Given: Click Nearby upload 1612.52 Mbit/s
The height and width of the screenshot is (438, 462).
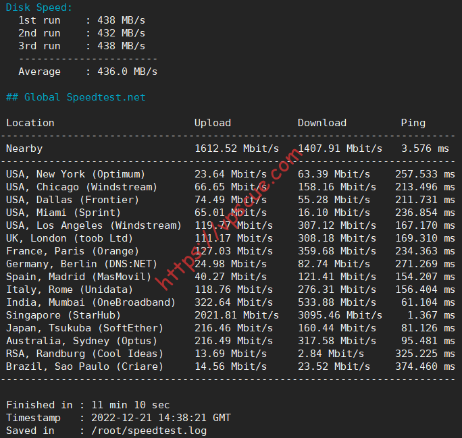Looking at the screenshot, I should point(236,148).
